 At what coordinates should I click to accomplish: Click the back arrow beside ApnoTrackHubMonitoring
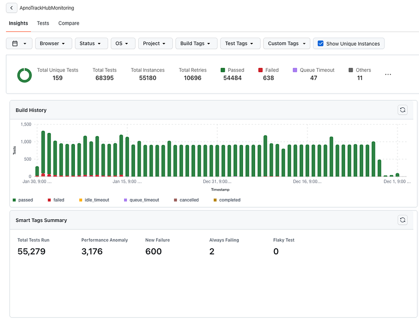pos(12,8)
